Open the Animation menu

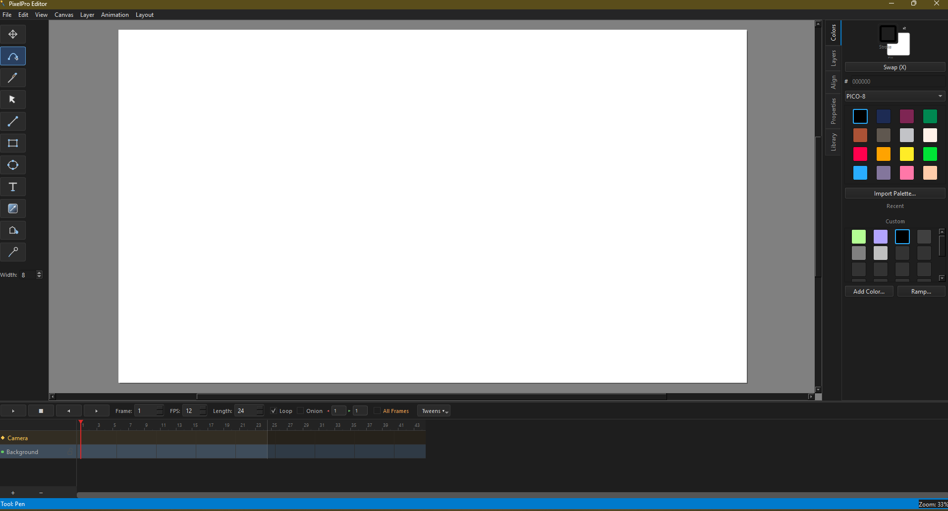tap(114, 14)
